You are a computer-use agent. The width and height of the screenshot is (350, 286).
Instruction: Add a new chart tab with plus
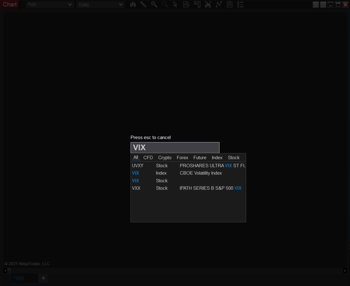click(x=43, y=278)
